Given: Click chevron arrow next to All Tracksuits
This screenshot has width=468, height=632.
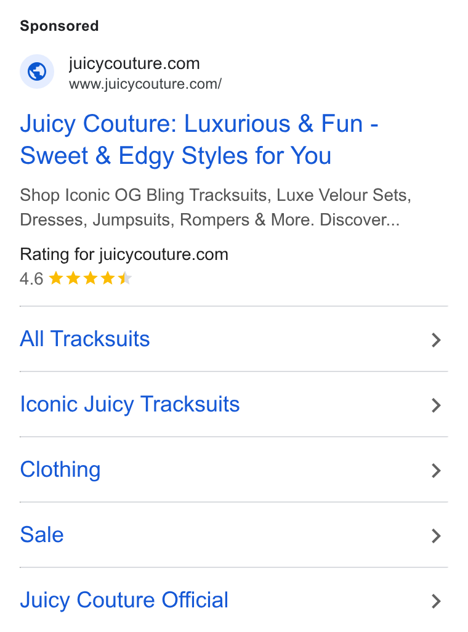Looking at the screenshot, I should coord(436,340).
